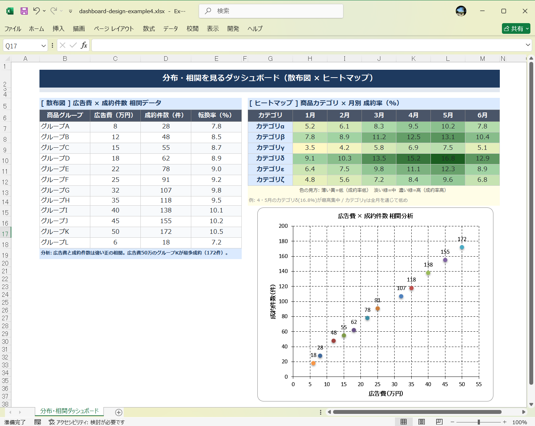
Task: Open the ホーム ribbon tab
Action: pos(37,28)
